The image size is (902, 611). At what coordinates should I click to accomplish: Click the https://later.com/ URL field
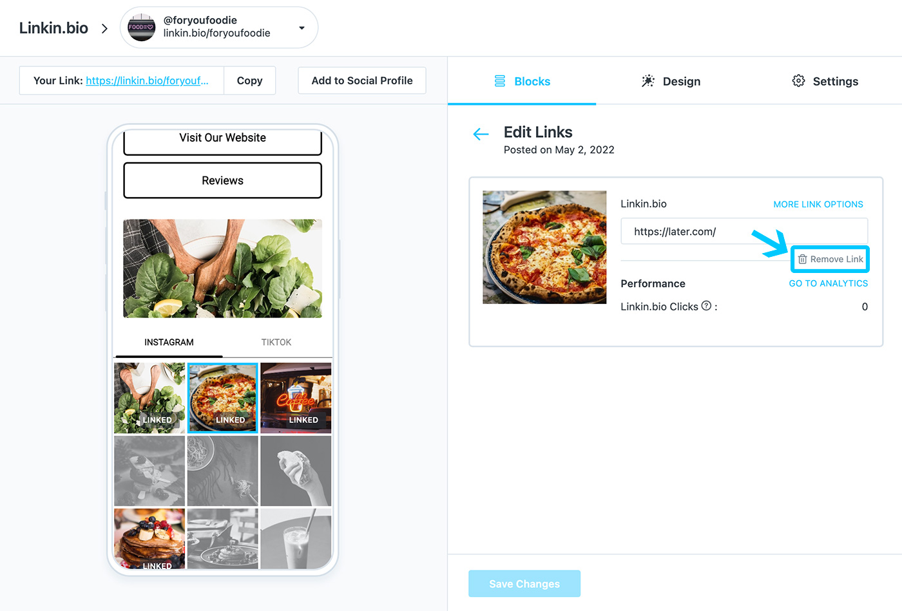[x=744, y=231]
